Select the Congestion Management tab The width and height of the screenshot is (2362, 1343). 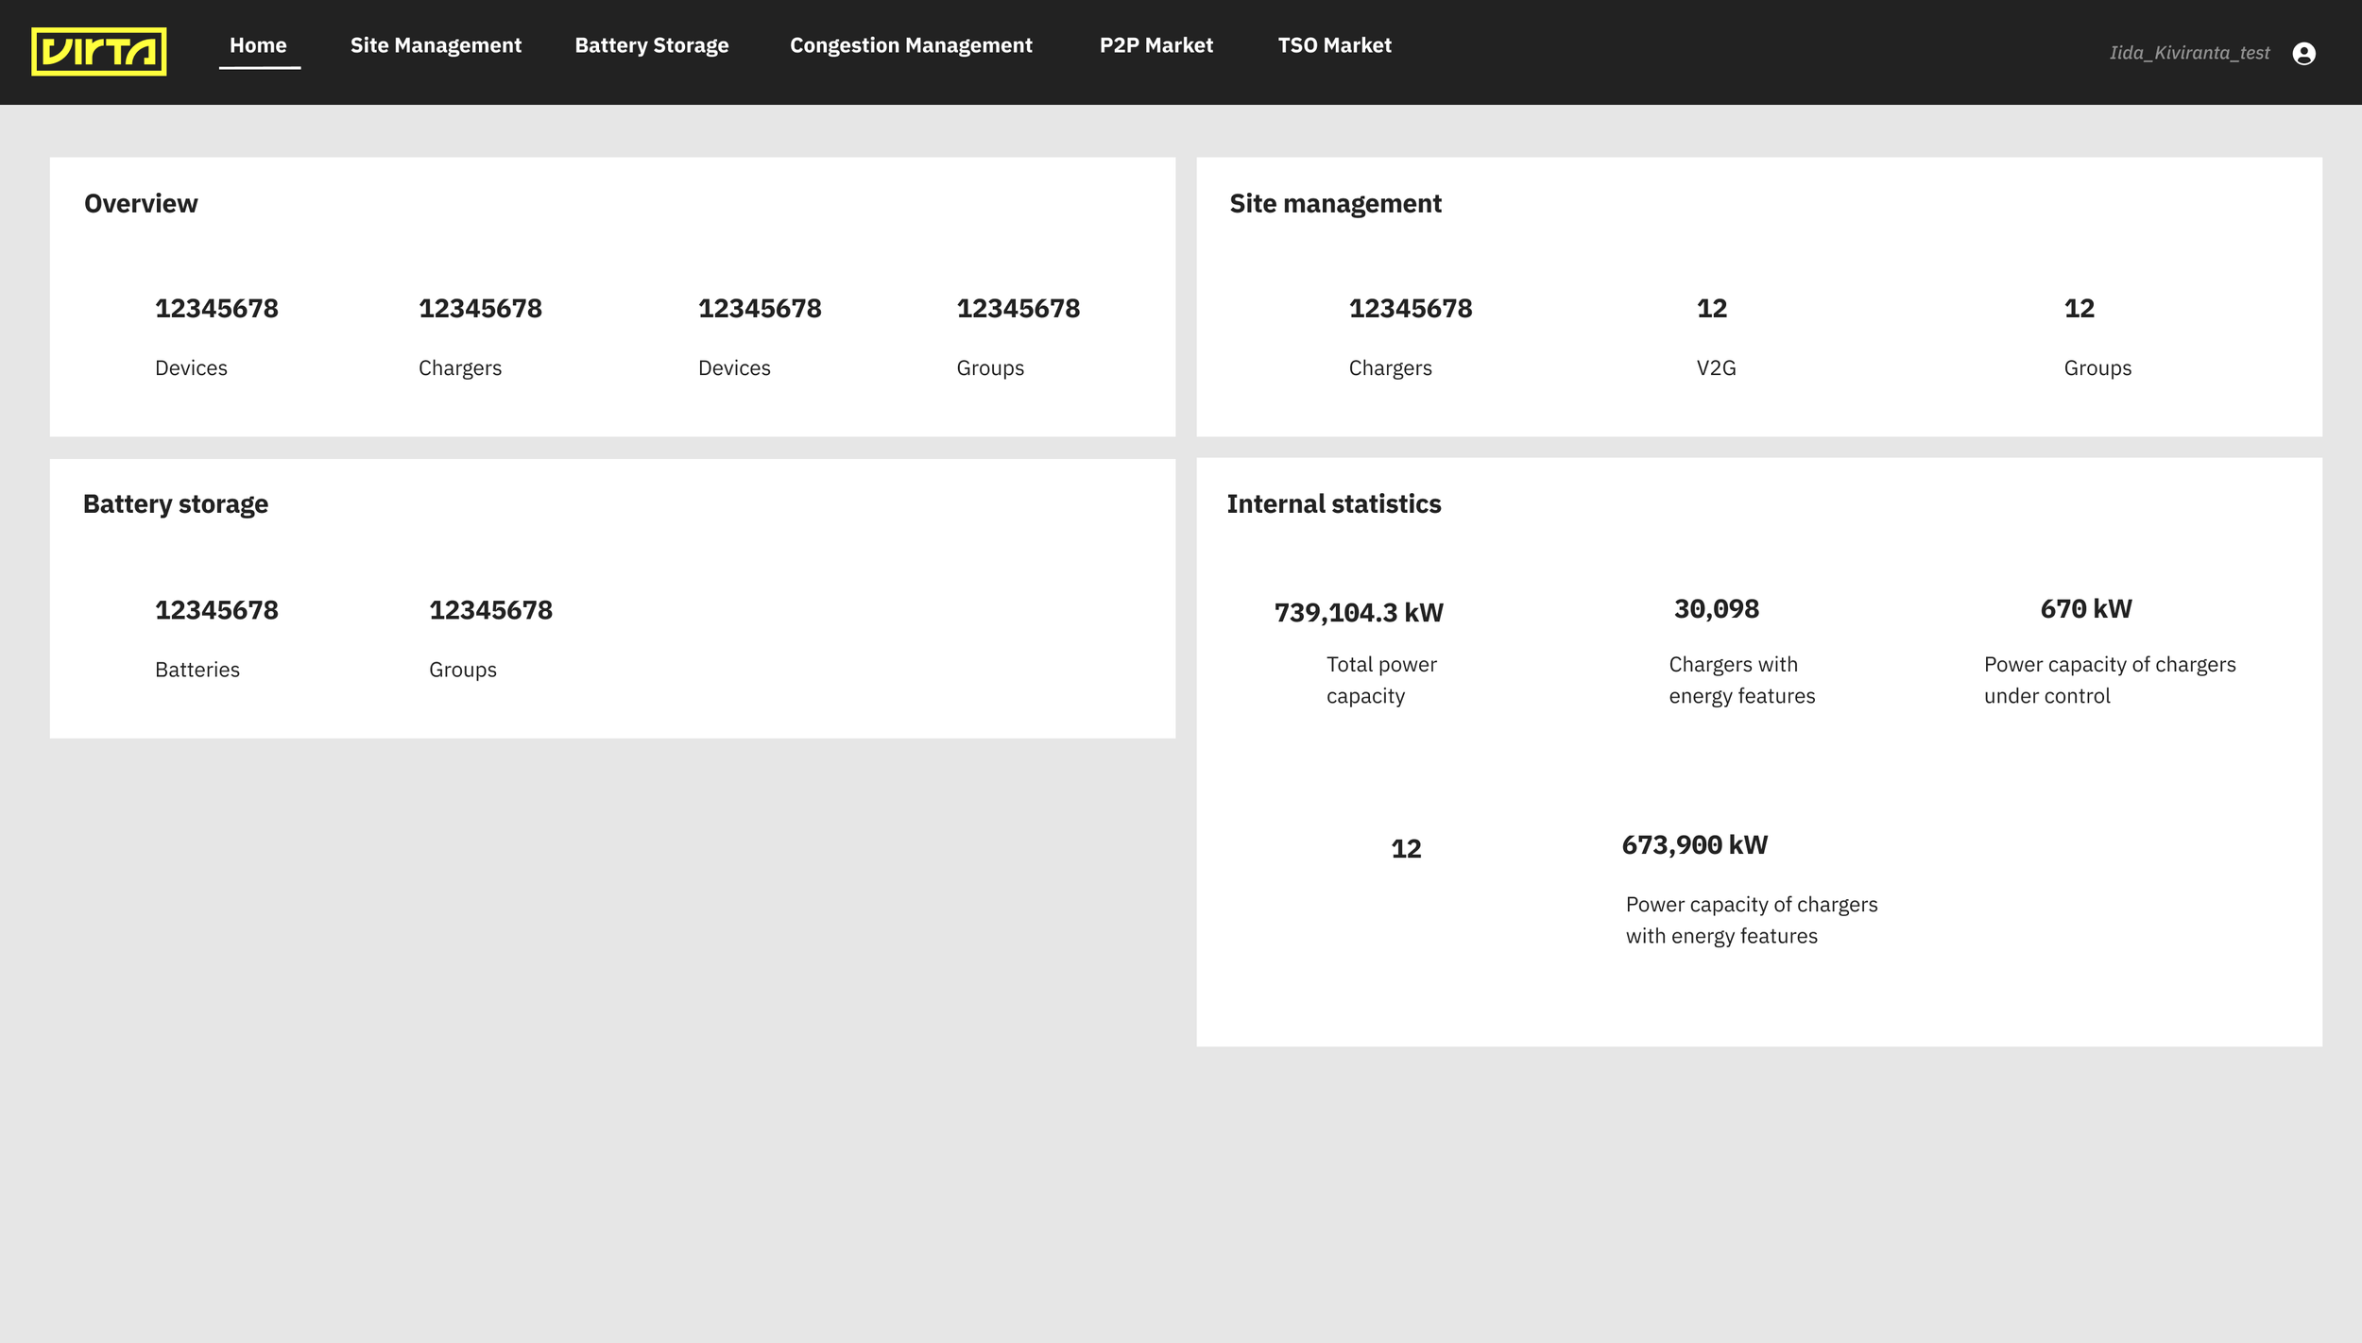pyautogui.click(x=911, y=45)
